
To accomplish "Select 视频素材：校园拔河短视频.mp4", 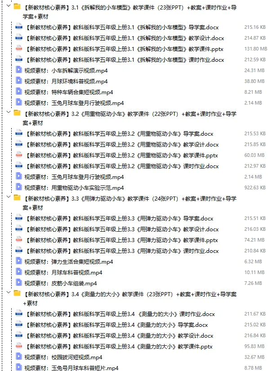I will point(63,357).
